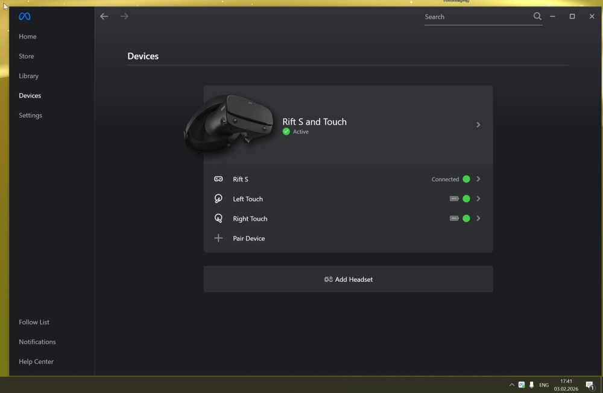Viewport: 603px width, 393px height.
Task: Click the Rift S headset icon
Action: point(218,179)
